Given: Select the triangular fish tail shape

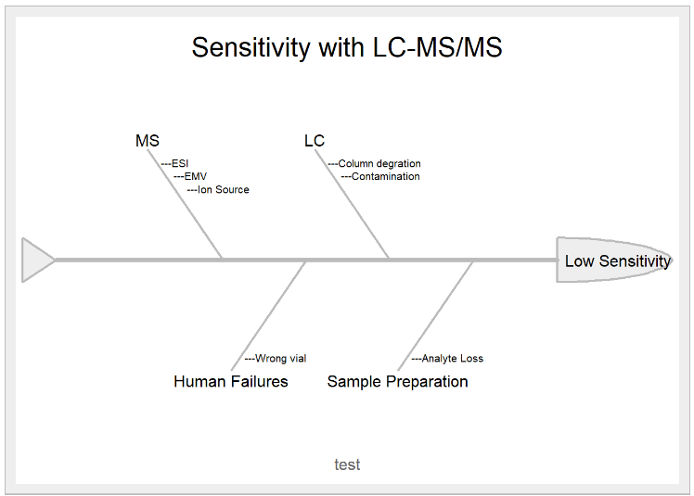Looking at the screenshot, I should point(35,260).
